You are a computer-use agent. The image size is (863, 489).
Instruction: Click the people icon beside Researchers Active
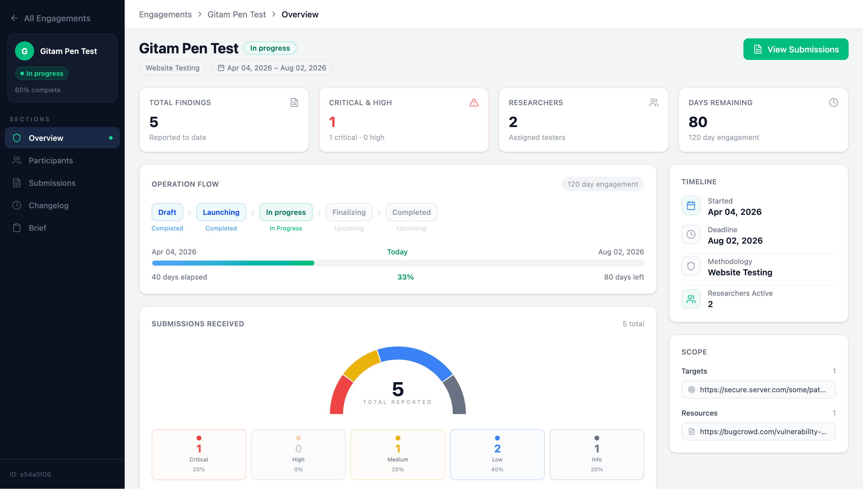[x=691, y=299]
